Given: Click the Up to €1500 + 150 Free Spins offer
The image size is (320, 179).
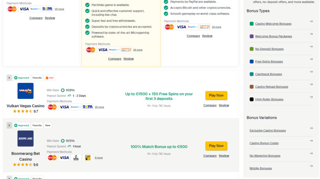Looking at the screenshot, I should [159, 96].
